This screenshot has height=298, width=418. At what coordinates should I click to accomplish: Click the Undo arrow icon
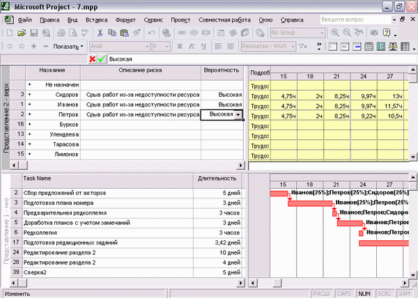point(151,33)
